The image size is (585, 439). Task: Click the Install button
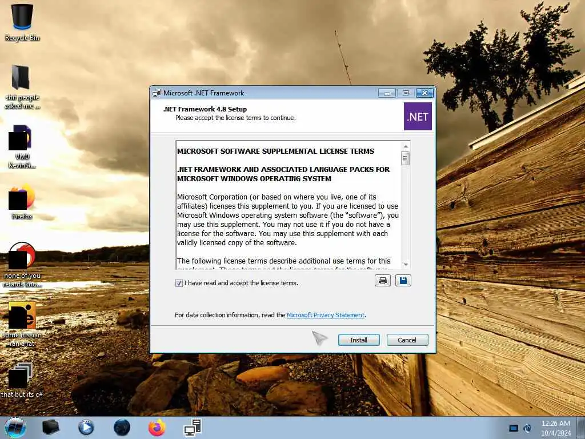(x=359, y=340)
